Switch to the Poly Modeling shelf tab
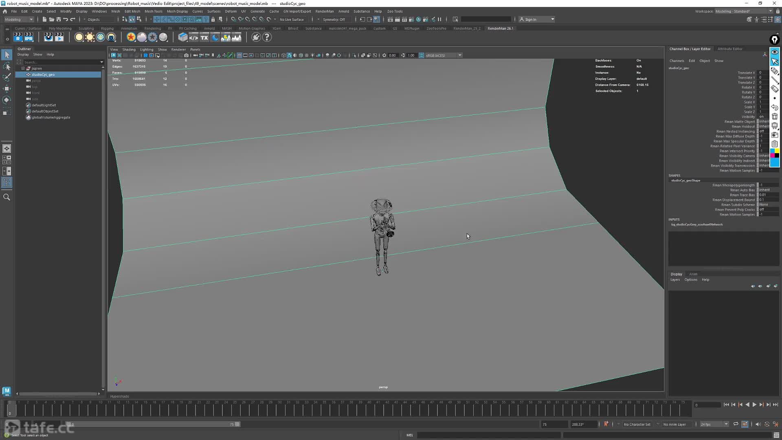 pyautogui.click(x=60, y=29)
